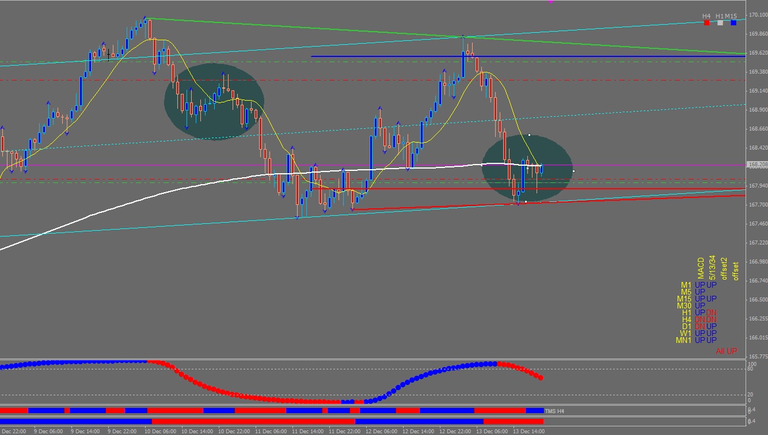Image resolution: width=768 pixels, height=435 pixels.
Task: Click the 166.500 price scale label
Action: pyautogui.click(x=758, y=300)
